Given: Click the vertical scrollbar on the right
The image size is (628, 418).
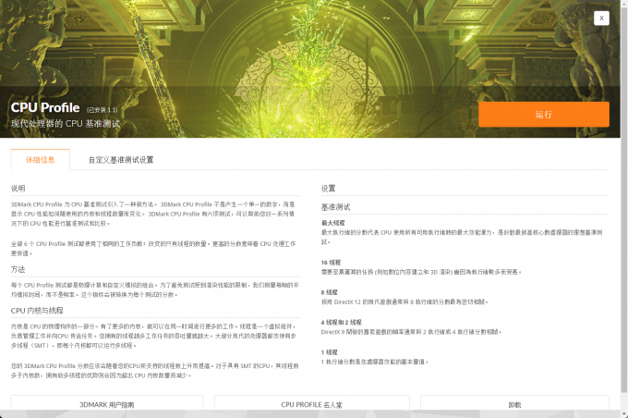Looking at the screenshot, I should tap(624, 201).
